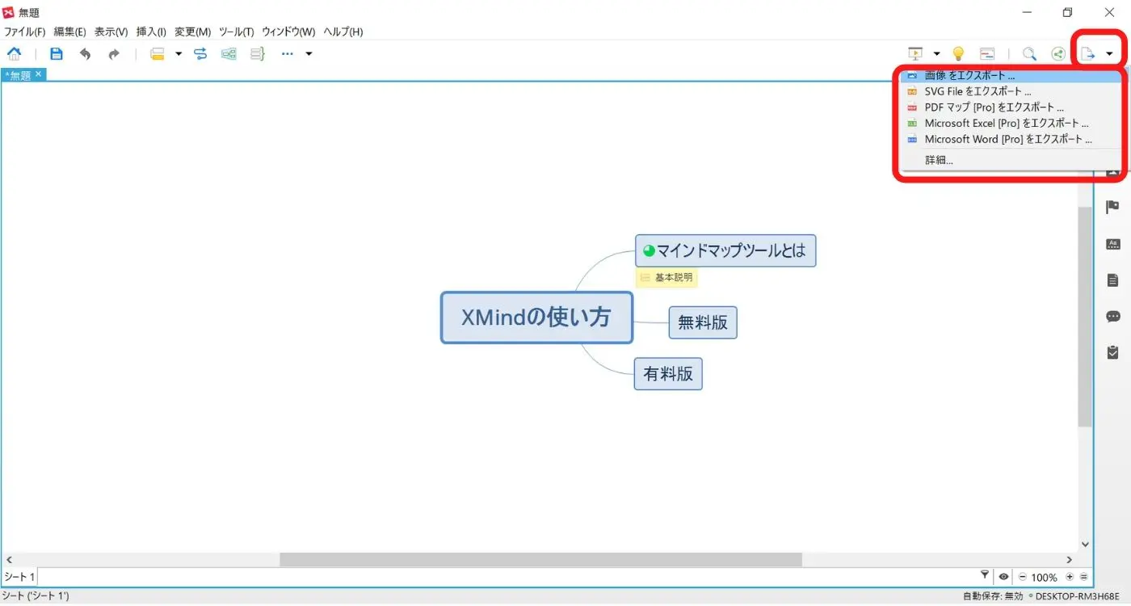Select the 基本説明 label
Viewport: 1131px width, 606px height.
[666, 278]
